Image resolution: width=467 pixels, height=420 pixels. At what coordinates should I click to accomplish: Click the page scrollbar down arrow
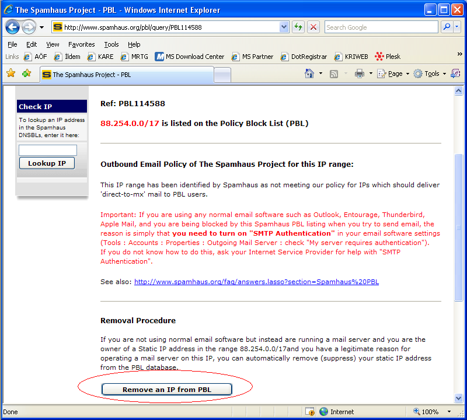click(458, 398)
